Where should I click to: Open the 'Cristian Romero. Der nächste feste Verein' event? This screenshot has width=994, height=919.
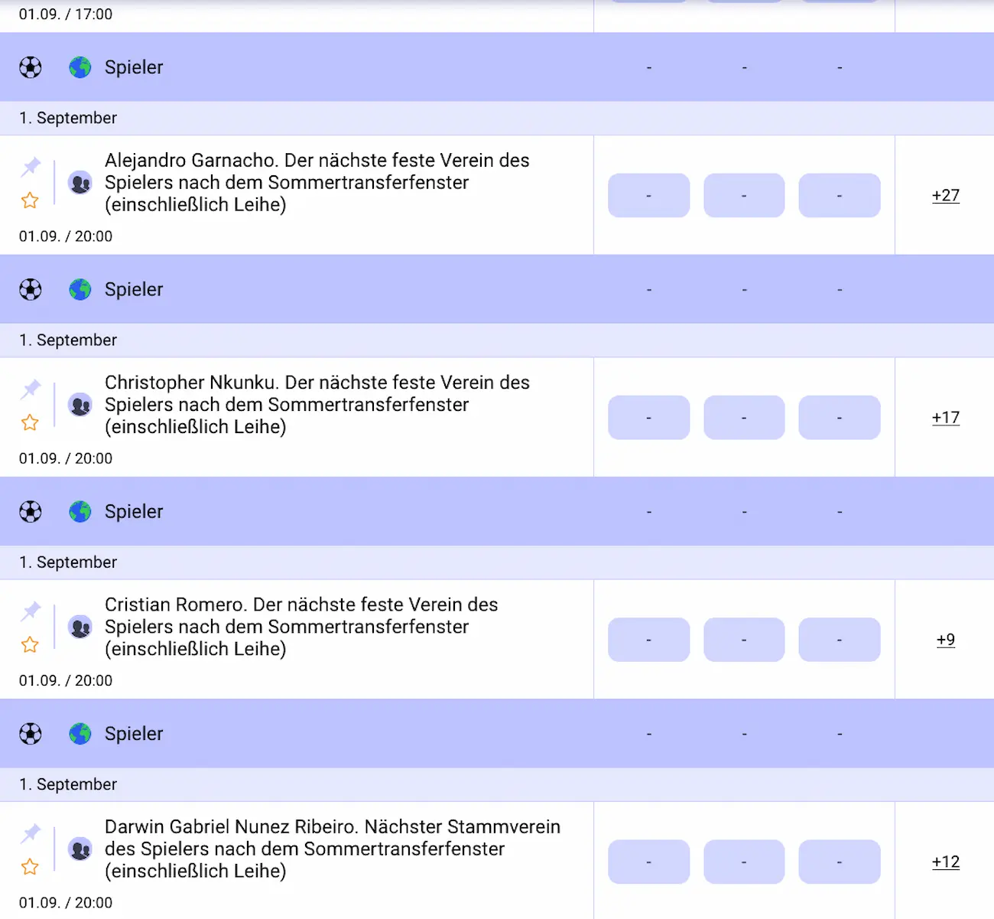(x=301, y=627)
